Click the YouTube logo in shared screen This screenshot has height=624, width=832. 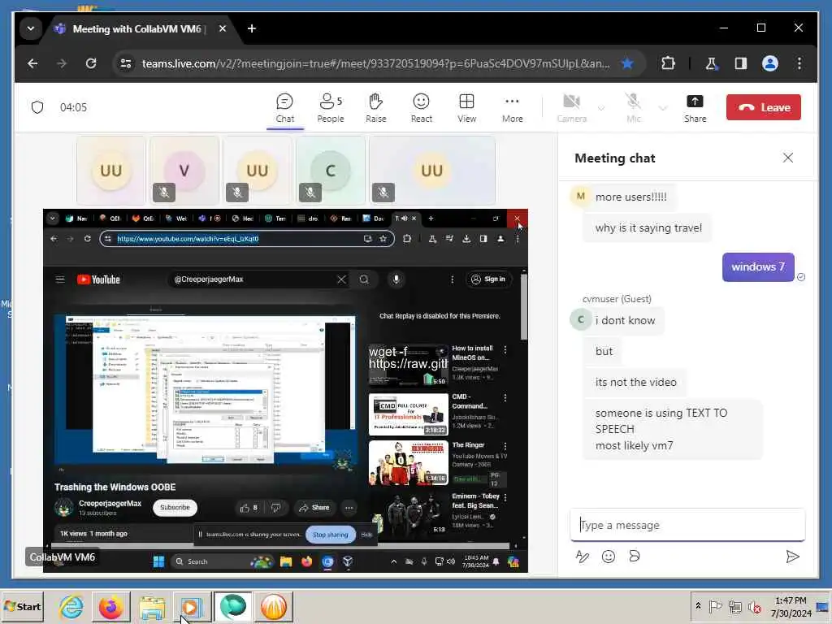click(98, 279)
